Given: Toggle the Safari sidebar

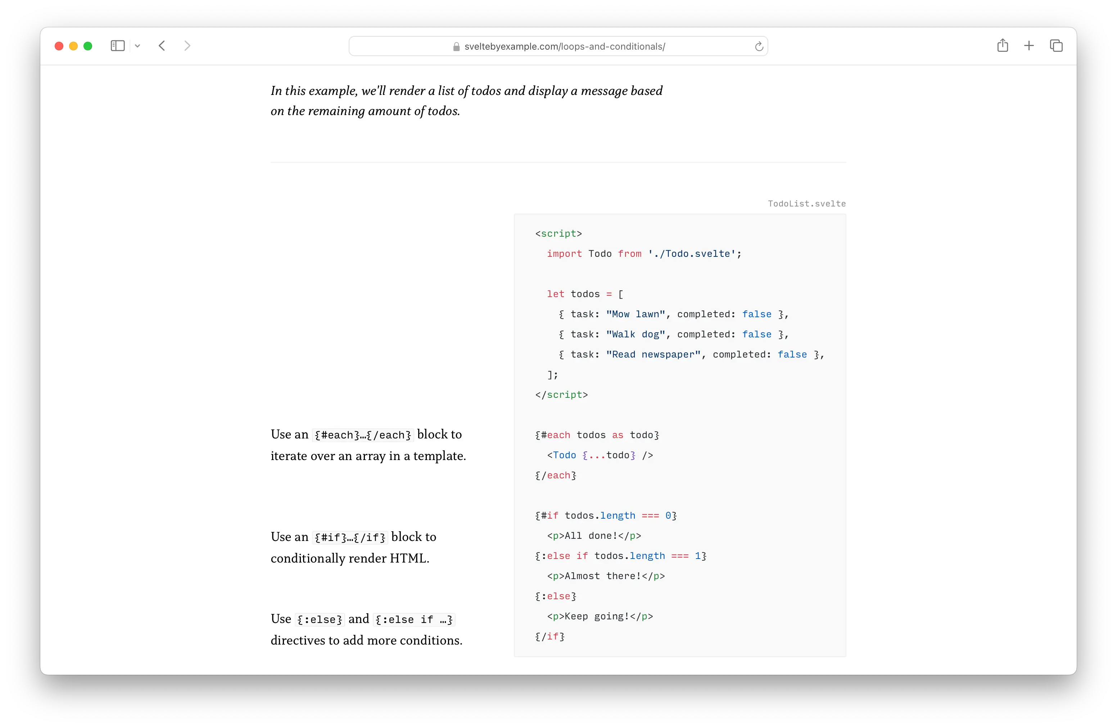Looking at the screenshot, I should click(x=117, y=45).
